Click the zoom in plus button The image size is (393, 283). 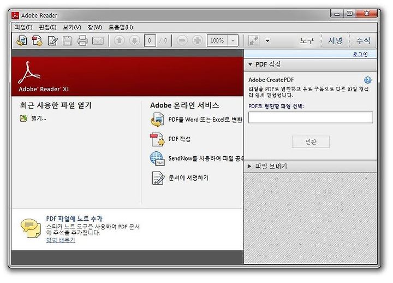(198, 40)
